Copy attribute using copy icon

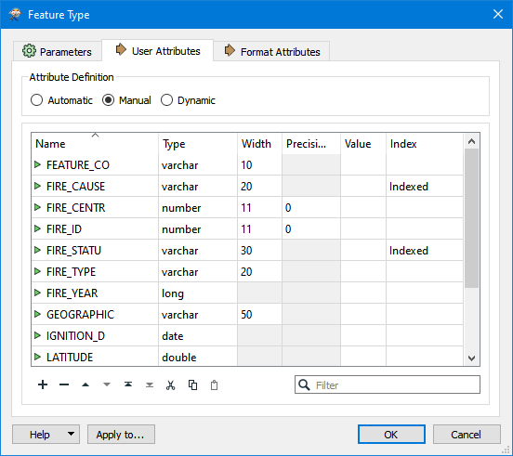tap(192, 385)
